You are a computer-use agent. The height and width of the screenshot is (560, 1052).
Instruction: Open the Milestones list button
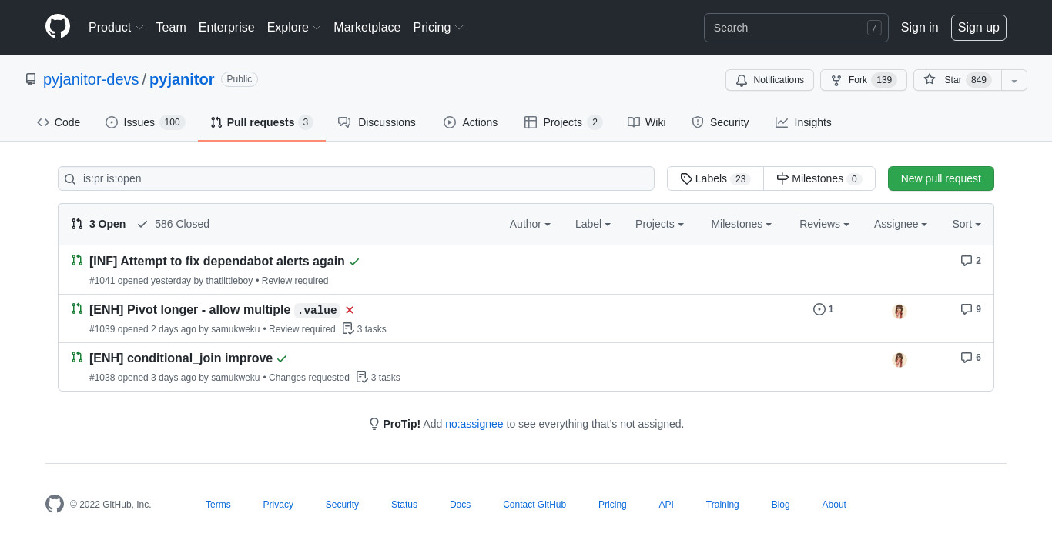819,178
